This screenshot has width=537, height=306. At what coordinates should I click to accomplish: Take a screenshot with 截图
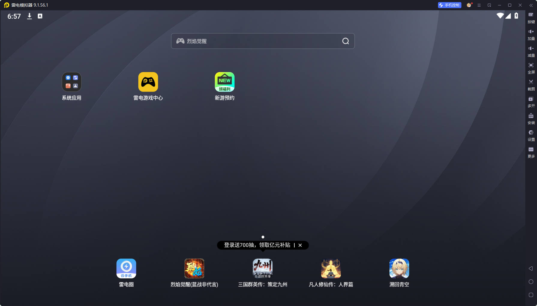point(531,85)
